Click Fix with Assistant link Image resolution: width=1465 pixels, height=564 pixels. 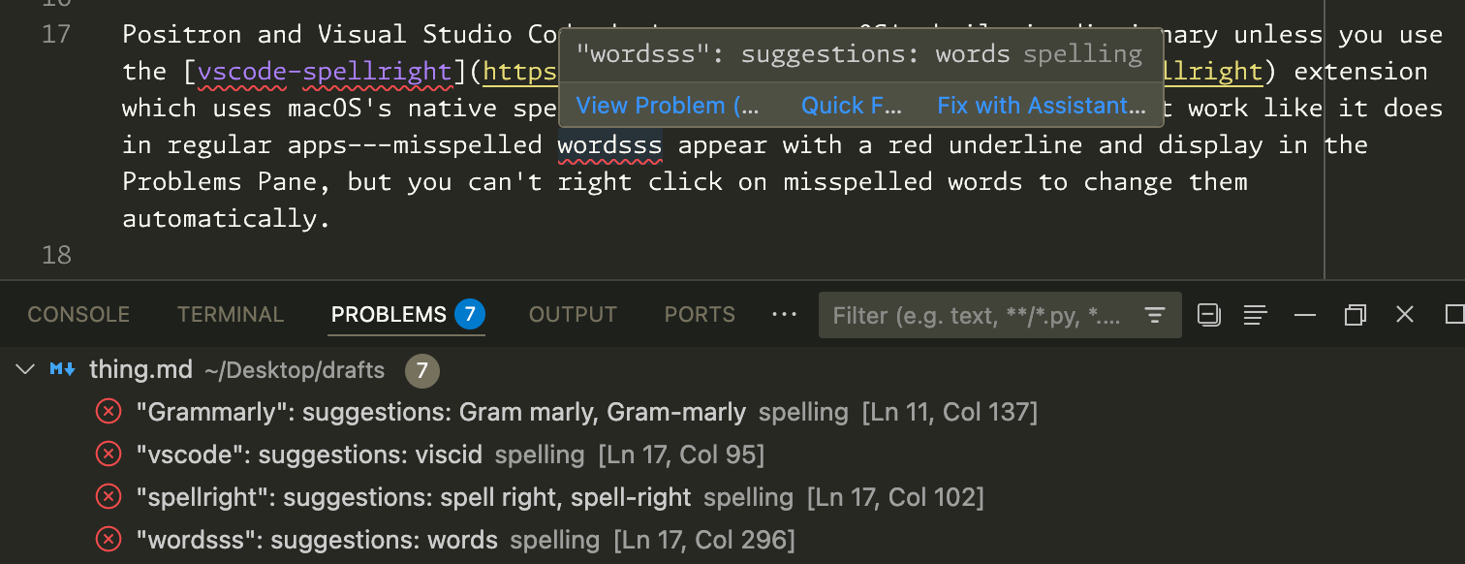tap(1042, 106)
